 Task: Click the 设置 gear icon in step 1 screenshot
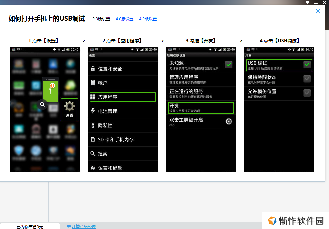click(69, 106)
